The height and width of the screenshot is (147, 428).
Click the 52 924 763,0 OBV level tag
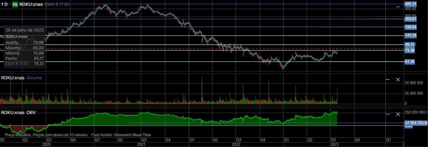point(416,123)
